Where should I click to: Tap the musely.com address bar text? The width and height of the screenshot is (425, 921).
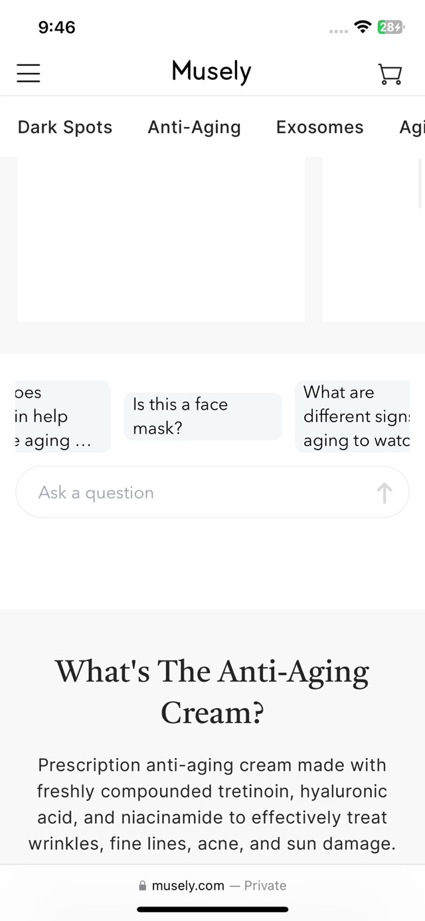(188, 886)
